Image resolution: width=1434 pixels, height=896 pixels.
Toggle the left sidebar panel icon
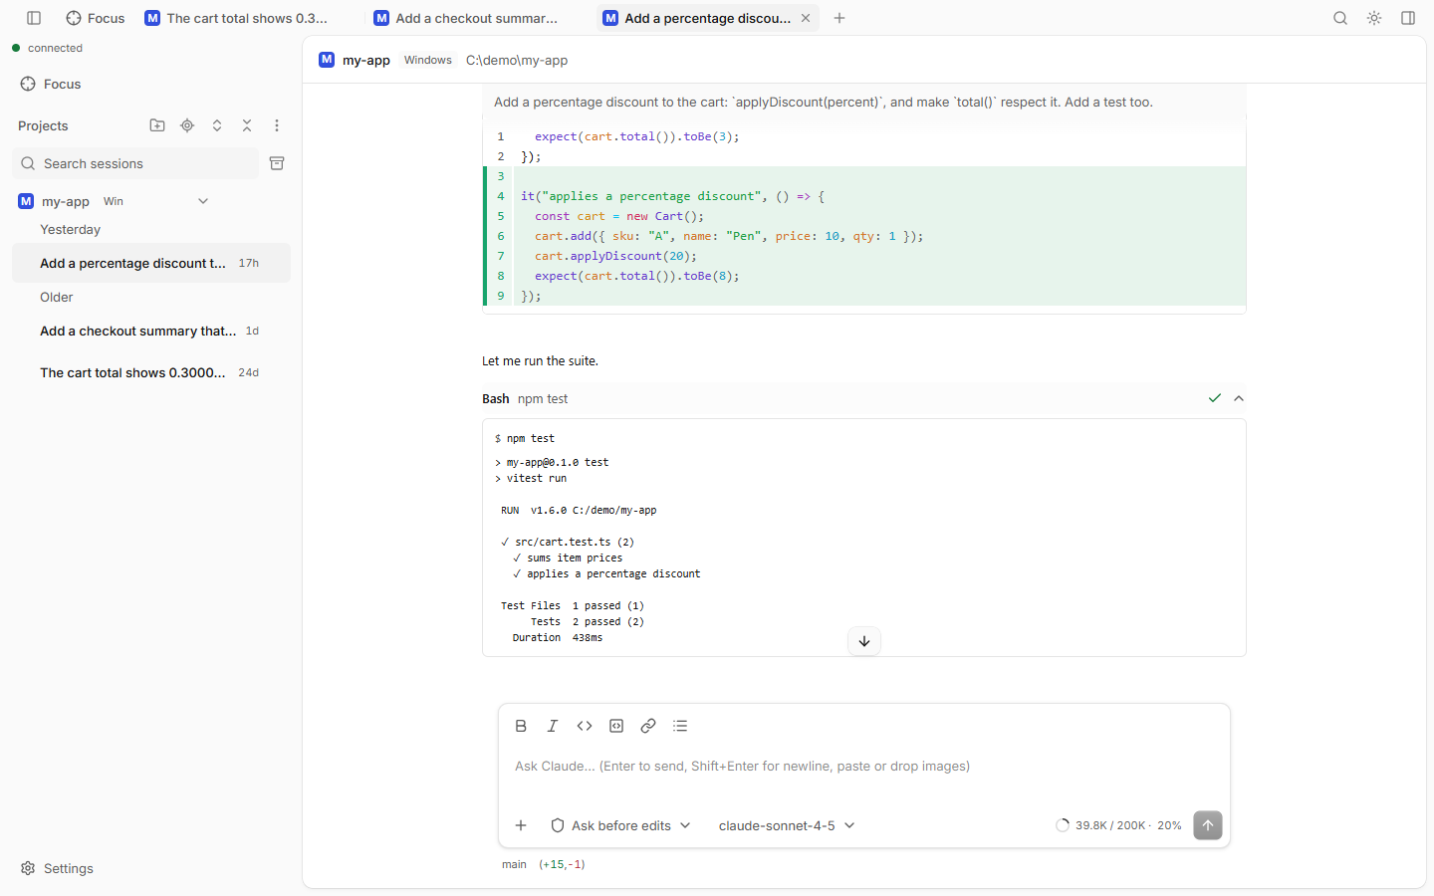point(34,18)
